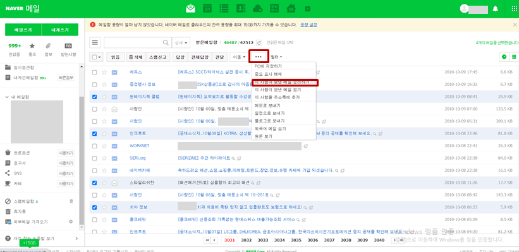The height and width of the screenshot is (252, 519).
Task: Check the WORKNET mail checkbox
Action: tap(95, 146)
